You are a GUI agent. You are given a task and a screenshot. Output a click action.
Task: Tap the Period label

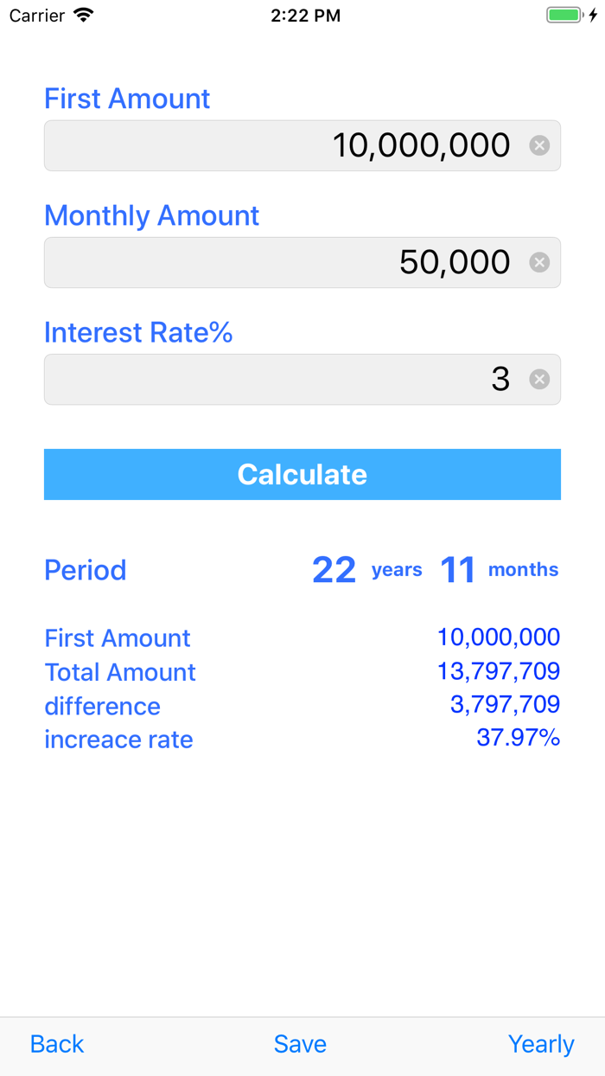[x=85, y=569]
